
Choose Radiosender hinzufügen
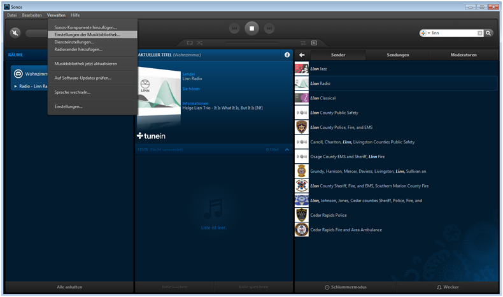pyautogui.click(x=92, y=50)
